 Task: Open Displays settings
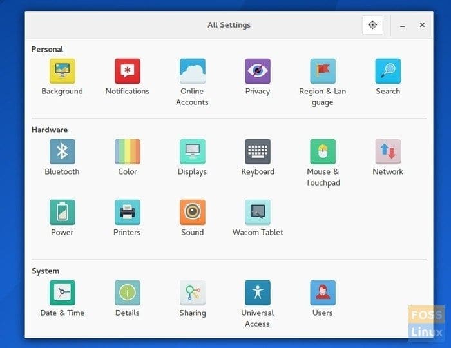tap(193, 151)
